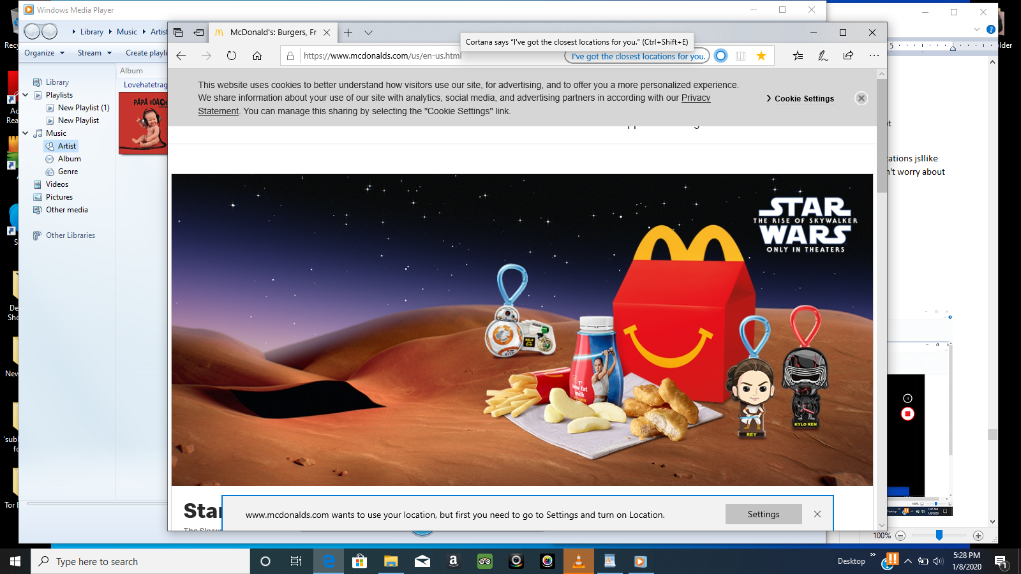Open the Edge home page

pyautogui.click(x=257, y=56)
